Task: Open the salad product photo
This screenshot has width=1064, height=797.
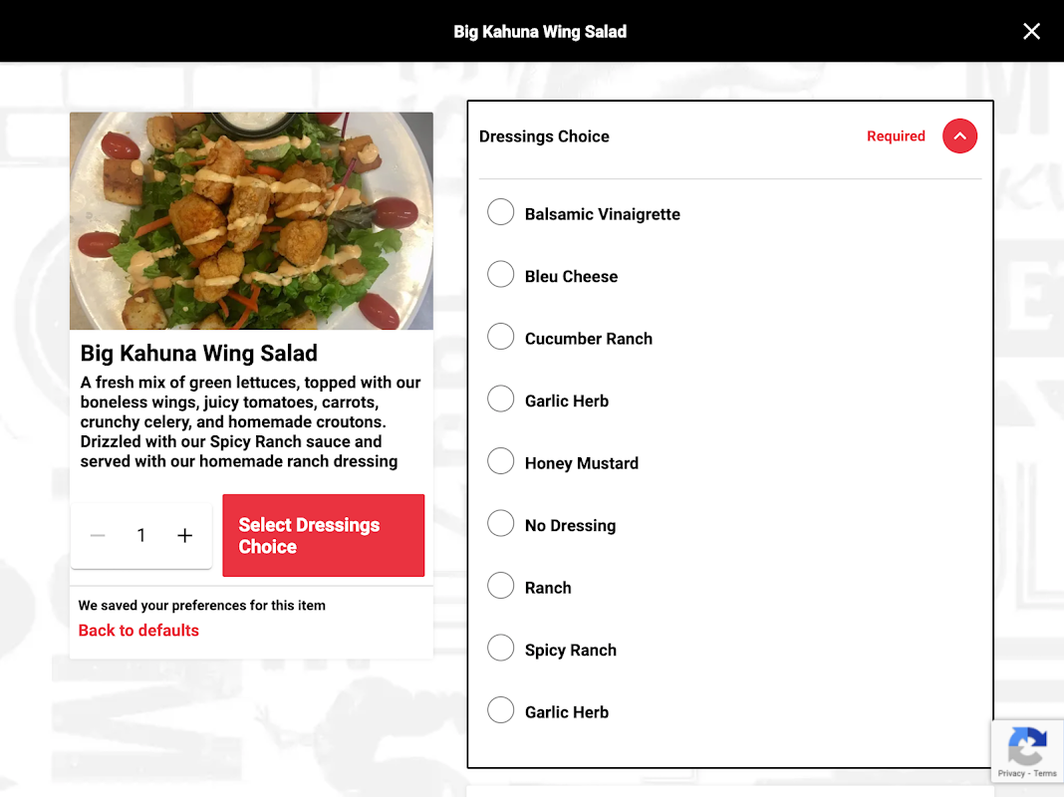Action: coord(251,221)
